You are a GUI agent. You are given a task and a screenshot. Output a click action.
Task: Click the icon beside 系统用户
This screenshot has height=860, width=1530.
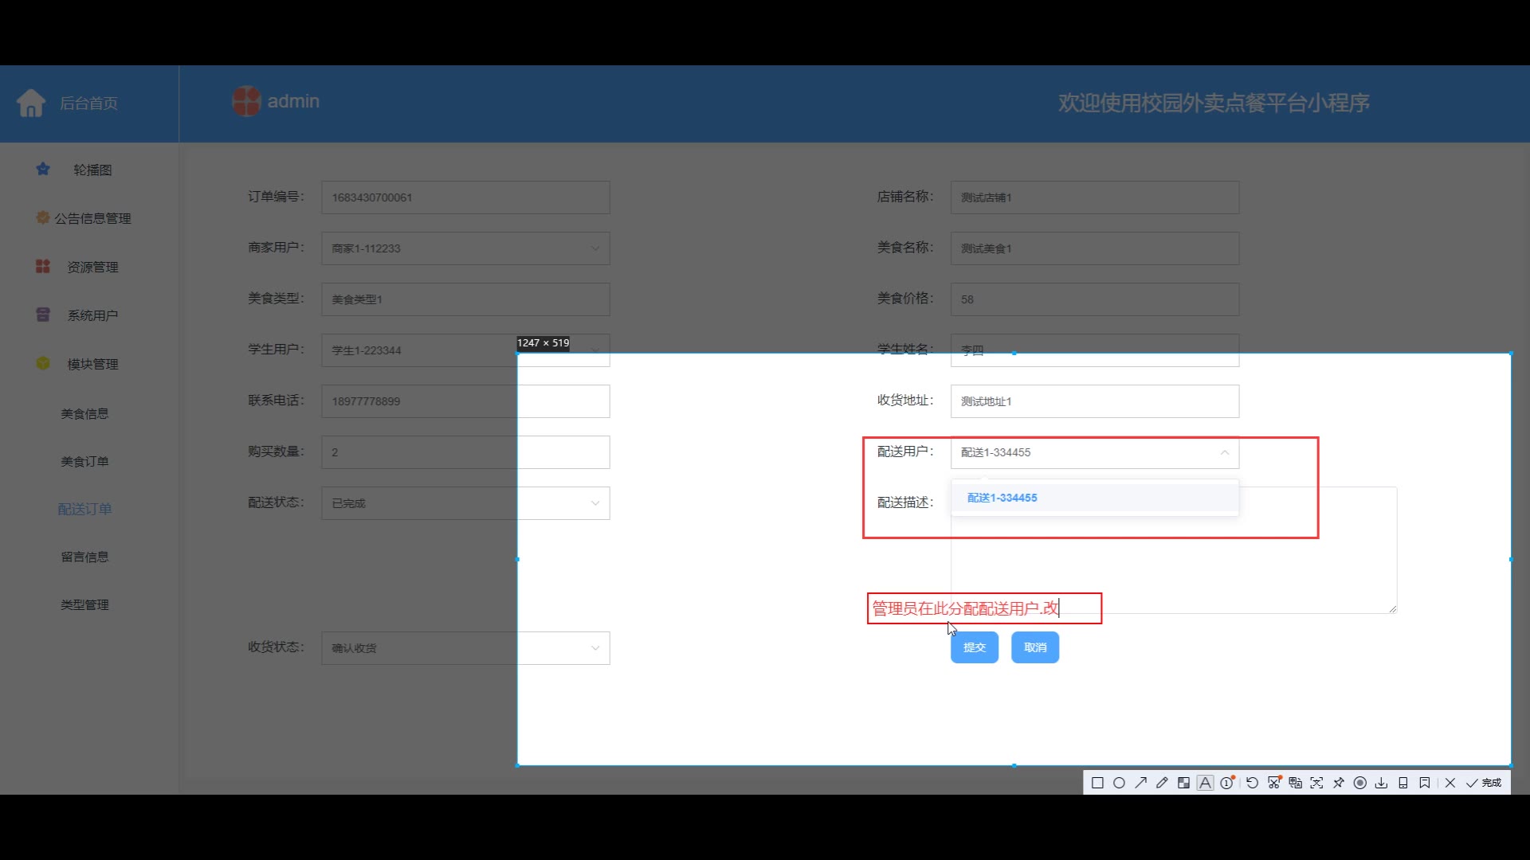tap(43, 315)
